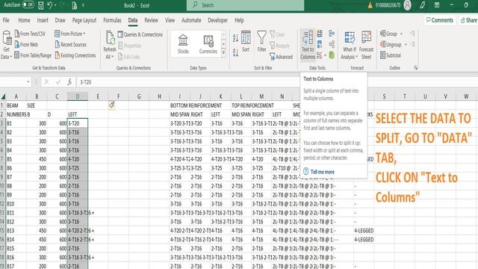Switch to the Developer tab
Image resolution: width=478 pixels, height=269 pixels.
[217, 20]
